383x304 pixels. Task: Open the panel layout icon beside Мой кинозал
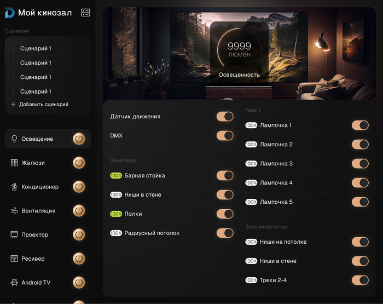pyautogui.click(x=85, y=13)
